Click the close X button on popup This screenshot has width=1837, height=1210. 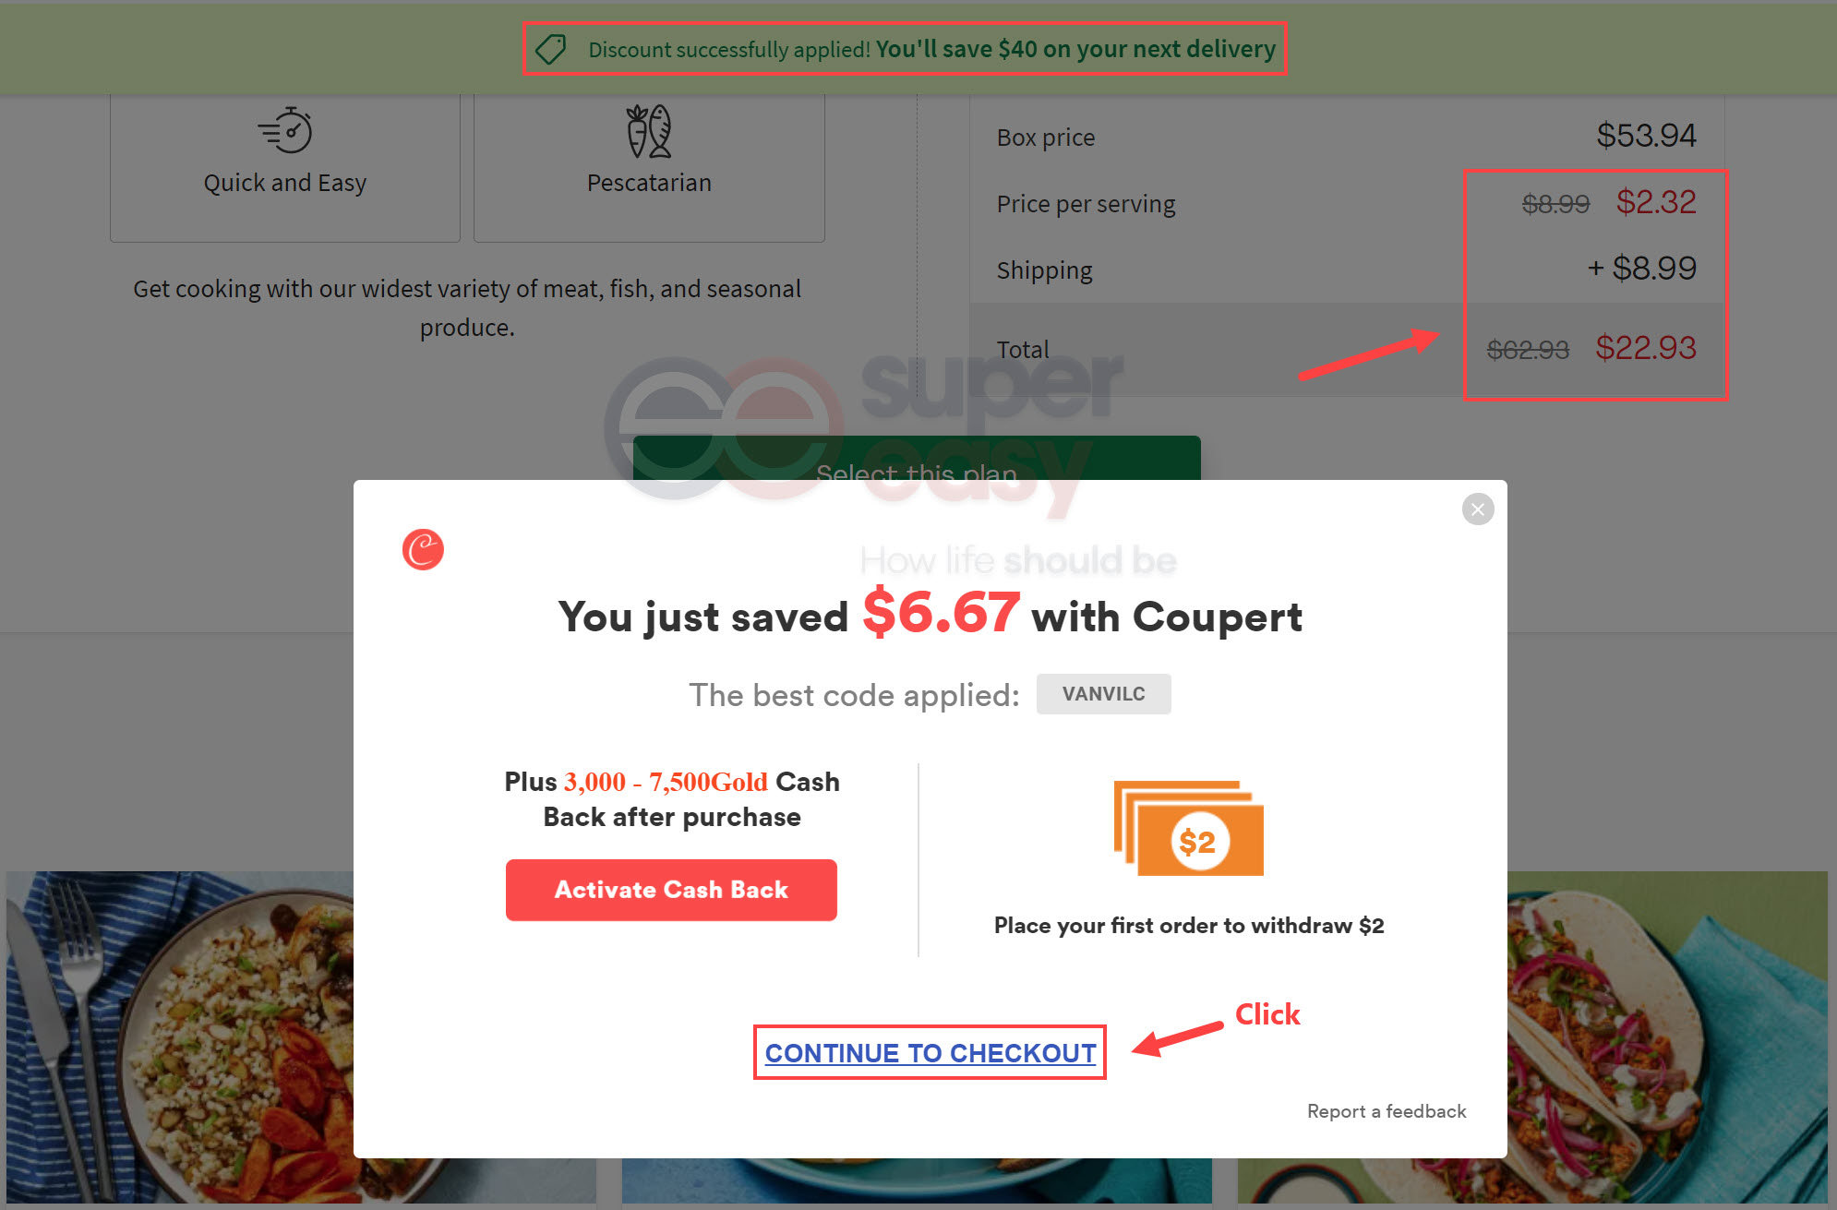point(1478,509)
